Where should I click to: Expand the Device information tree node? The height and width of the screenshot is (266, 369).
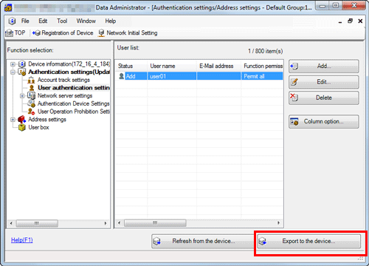pos(13,64)
